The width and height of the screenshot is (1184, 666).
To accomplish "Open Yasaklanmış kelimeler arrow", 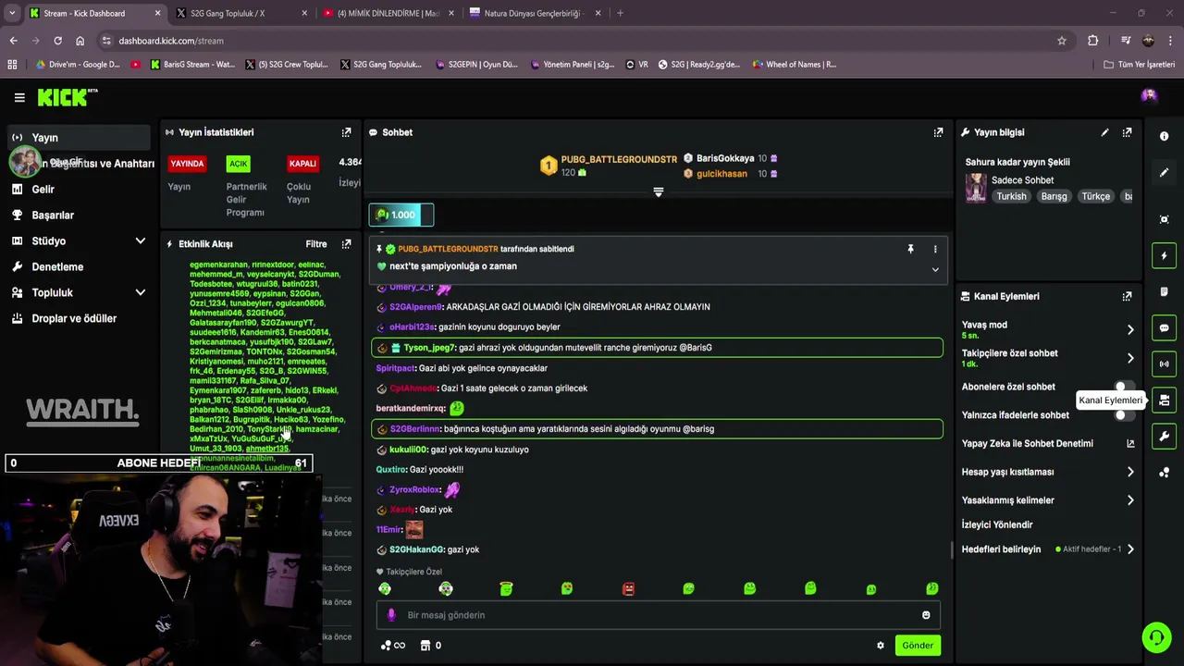I will point(1130,500).
